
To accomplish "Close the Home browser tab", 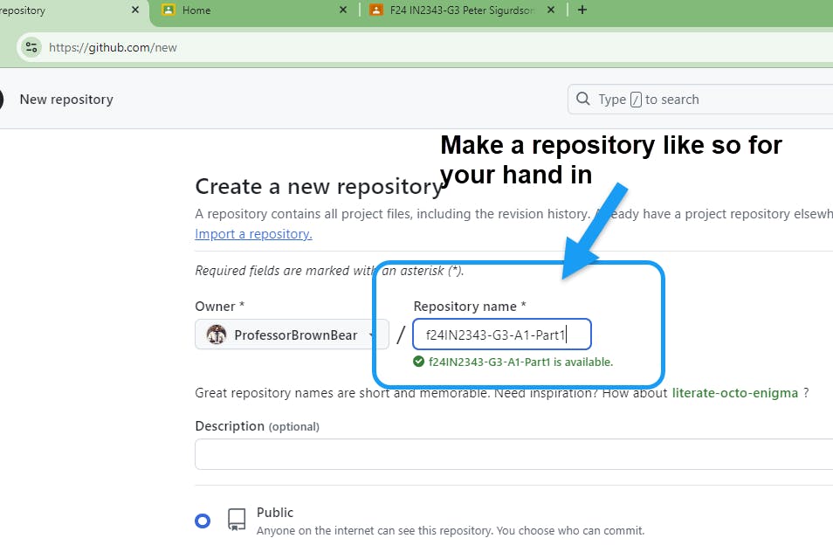I will [342, 10].
